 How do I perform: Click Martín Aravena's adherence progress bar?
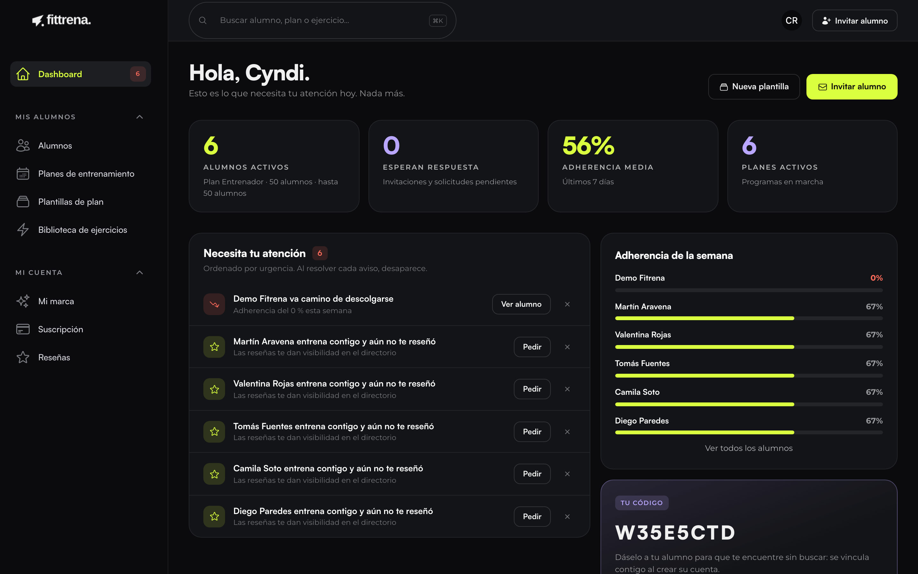tap(748, 318)
